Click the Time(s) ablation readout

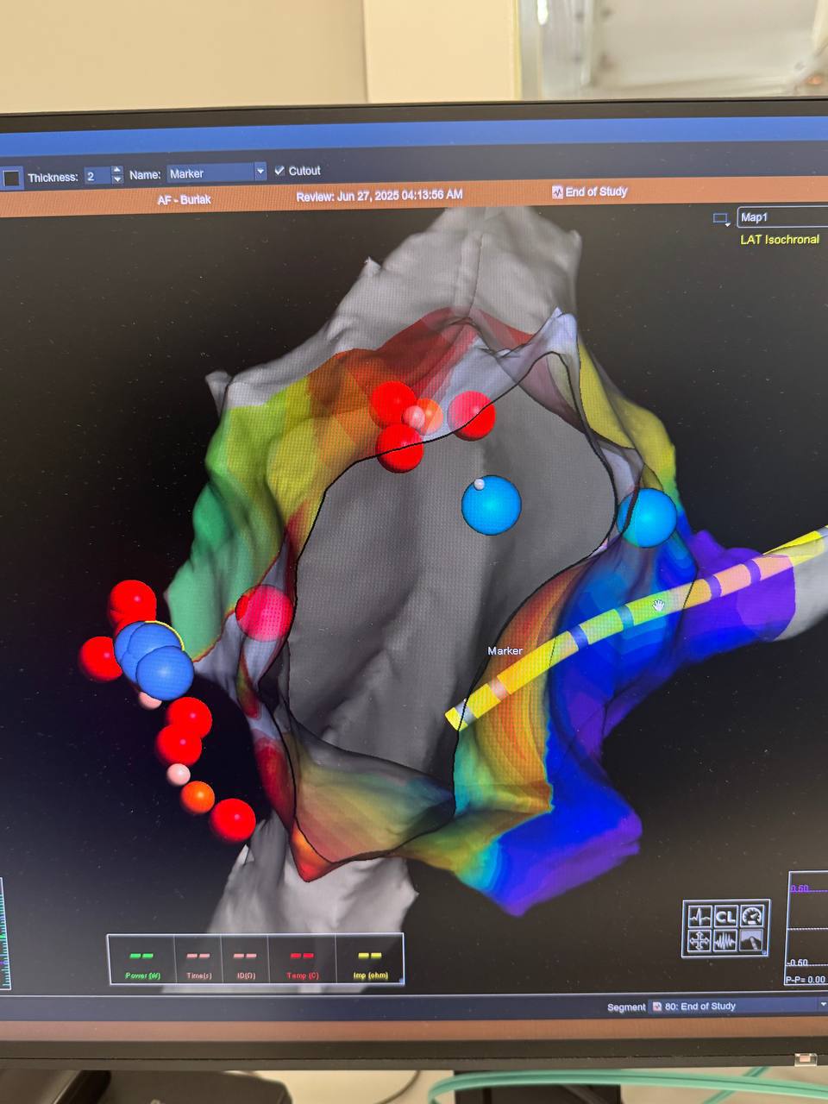click(198, 959)
